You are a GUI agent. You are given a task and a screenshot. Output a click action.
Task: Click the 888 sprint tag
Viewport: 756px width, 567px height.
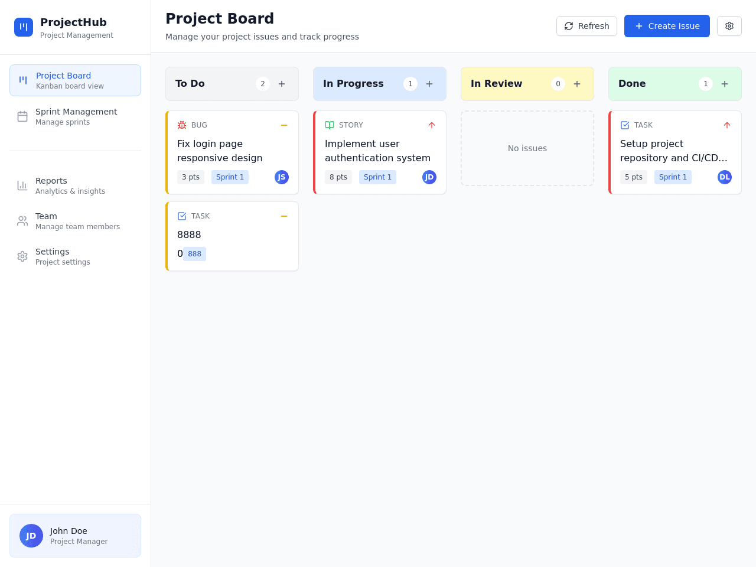(x=194, y=254)
